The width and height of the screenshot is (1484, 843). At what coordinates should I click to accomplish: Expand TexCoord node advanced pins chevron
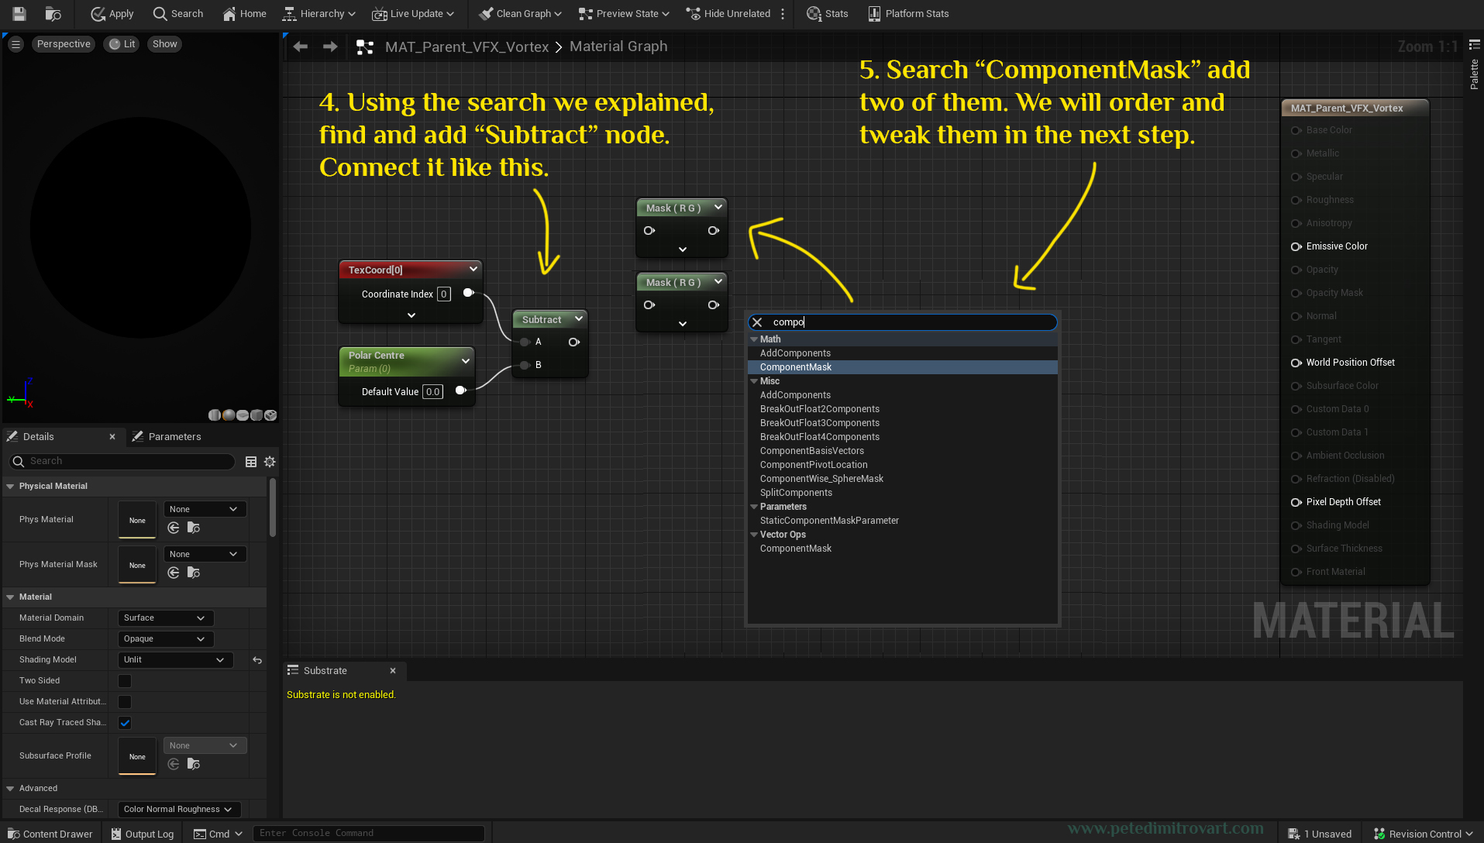tap(411, 315)
